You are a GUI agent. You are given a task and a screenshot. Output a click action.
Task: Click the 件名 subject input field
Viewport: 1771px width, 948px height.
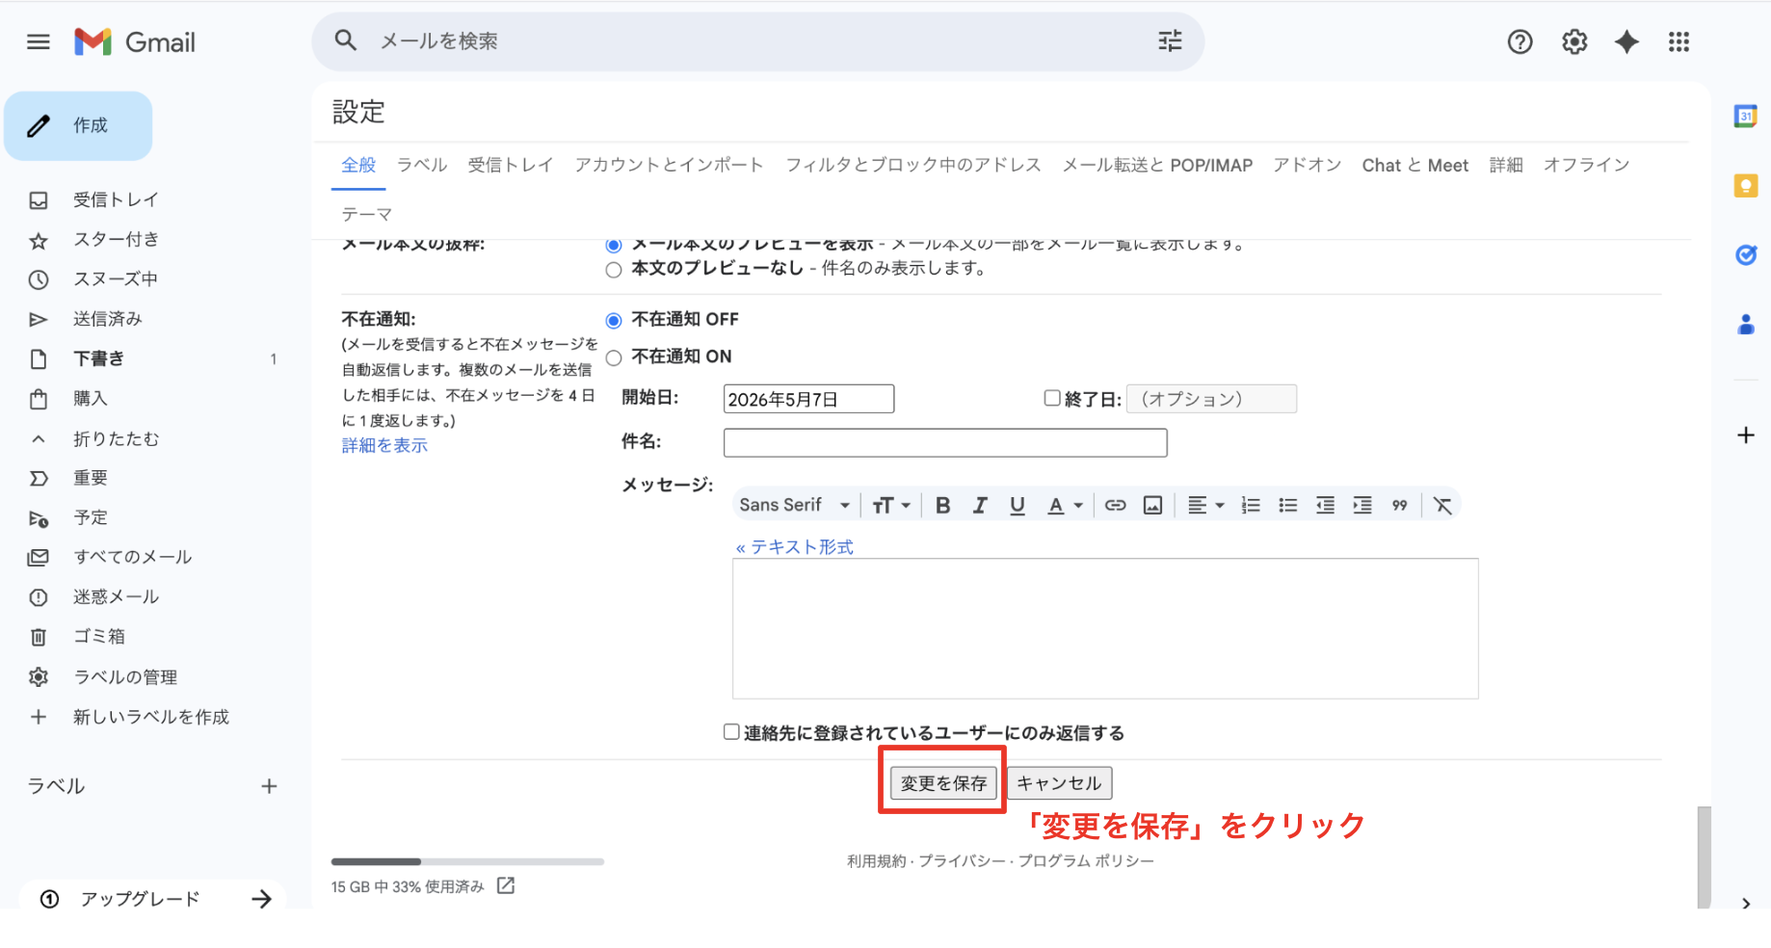click(x=945, y=442)
